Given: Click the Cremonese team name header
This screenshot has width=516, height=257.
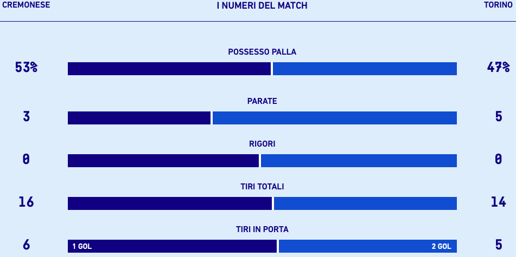Looking at the screenshot, I should [26, 5].
